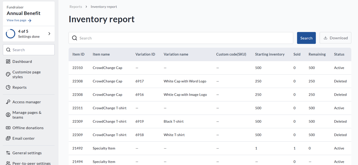
Task: Click White Cap with Word Logo
Action: (185, 81)
